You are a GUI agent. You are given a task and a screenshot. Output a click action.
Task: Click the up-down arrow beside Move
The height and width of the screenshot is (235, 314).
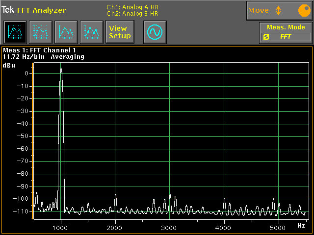coord(278,10)
